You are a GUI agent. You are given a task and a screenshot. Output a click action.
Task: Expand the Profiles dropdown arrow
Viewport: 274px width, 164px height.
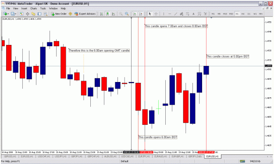[16, 14]
